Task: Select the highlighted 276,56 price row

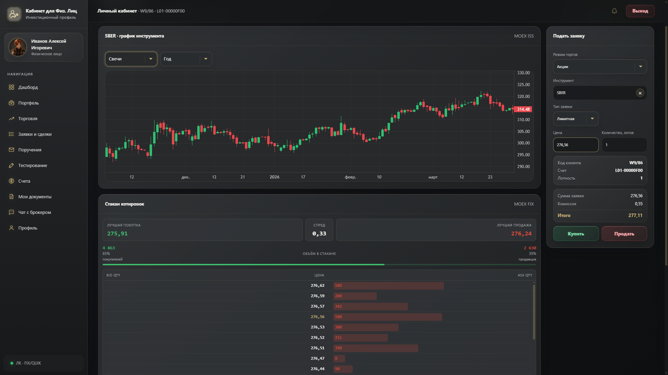Action: click(x=317, y=317)
